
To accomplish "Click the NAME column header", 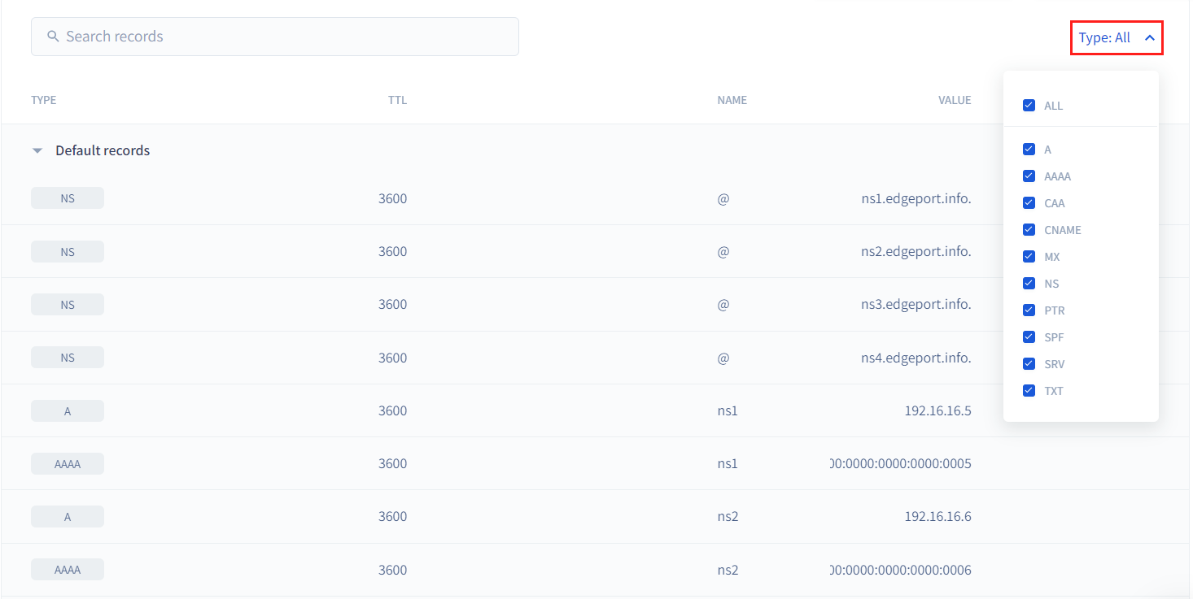I will pyautogui.click(x=732, y=100).
